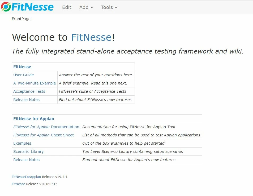Go to the Examples page
This screenshot has width=253, height=196.
22,143
